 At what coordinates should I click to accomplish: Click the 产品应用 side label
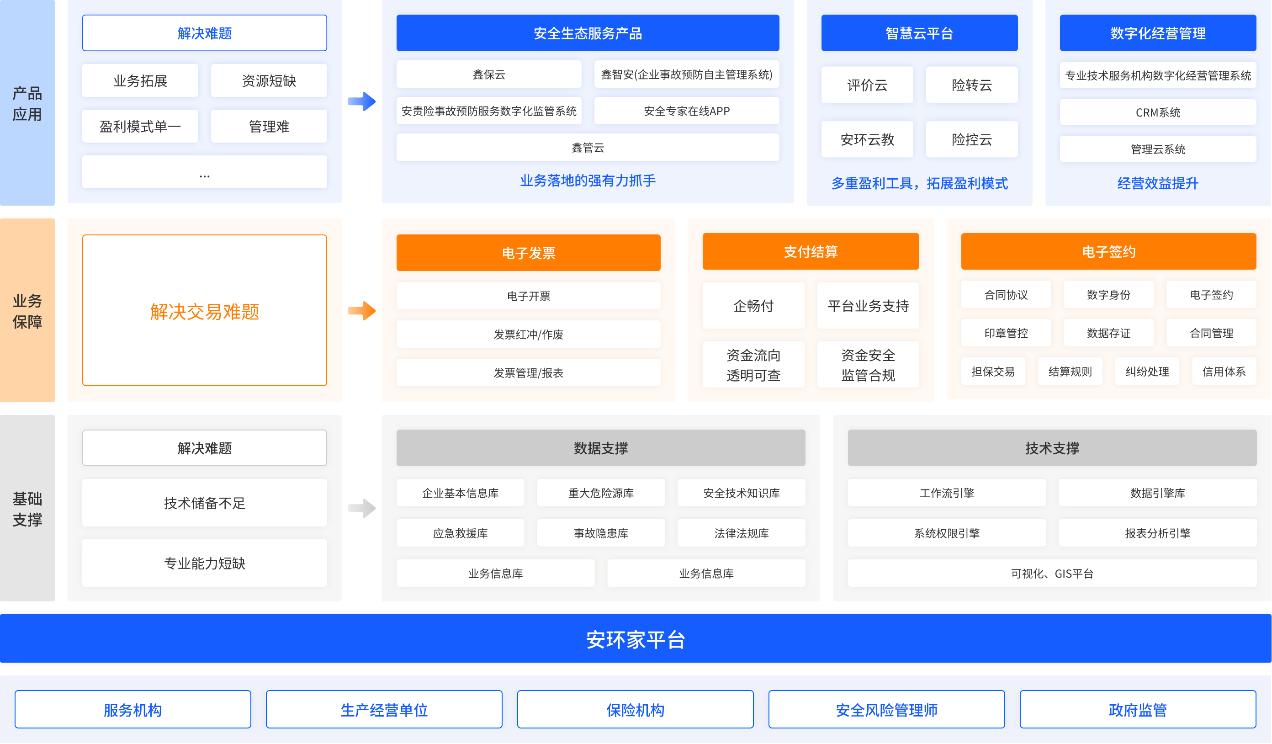tap(27, 103)
